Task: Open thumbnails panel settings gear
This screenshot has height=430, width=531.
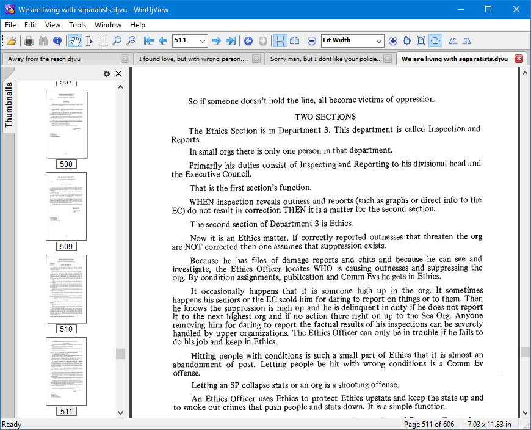Action: [x=107, y=73]
